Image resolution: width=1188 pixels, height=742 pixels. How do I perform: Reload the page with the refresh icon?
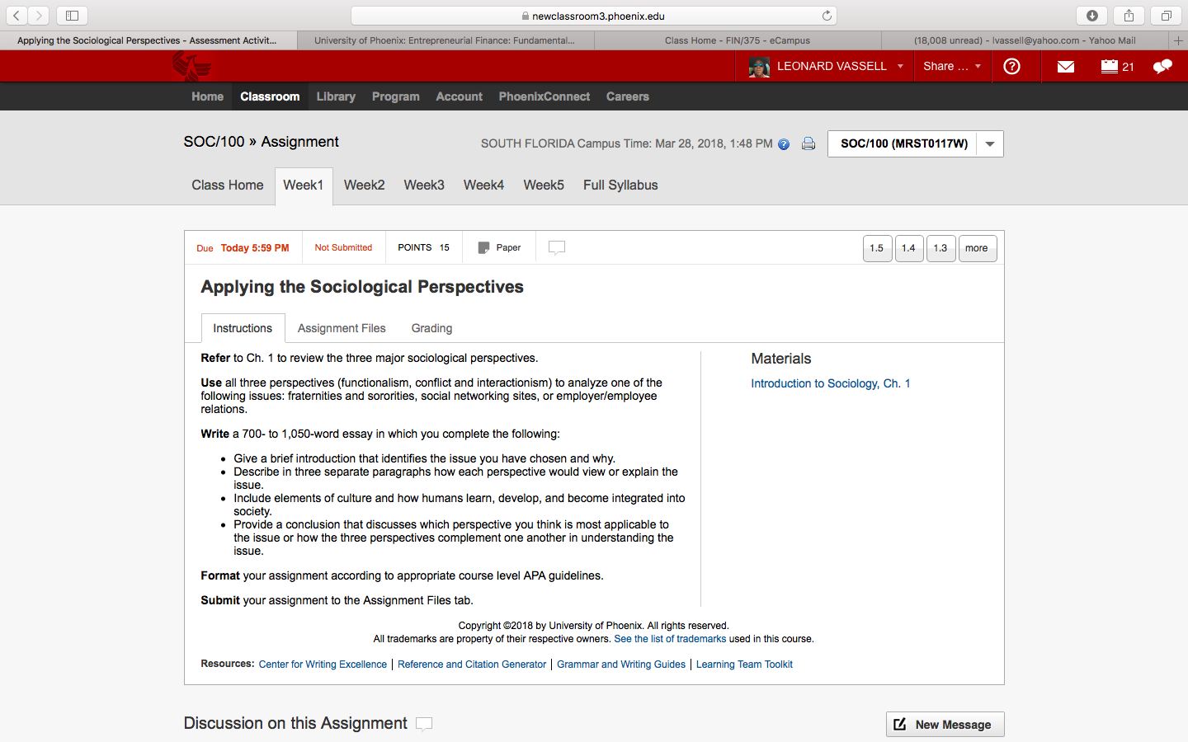coord(827,16)
